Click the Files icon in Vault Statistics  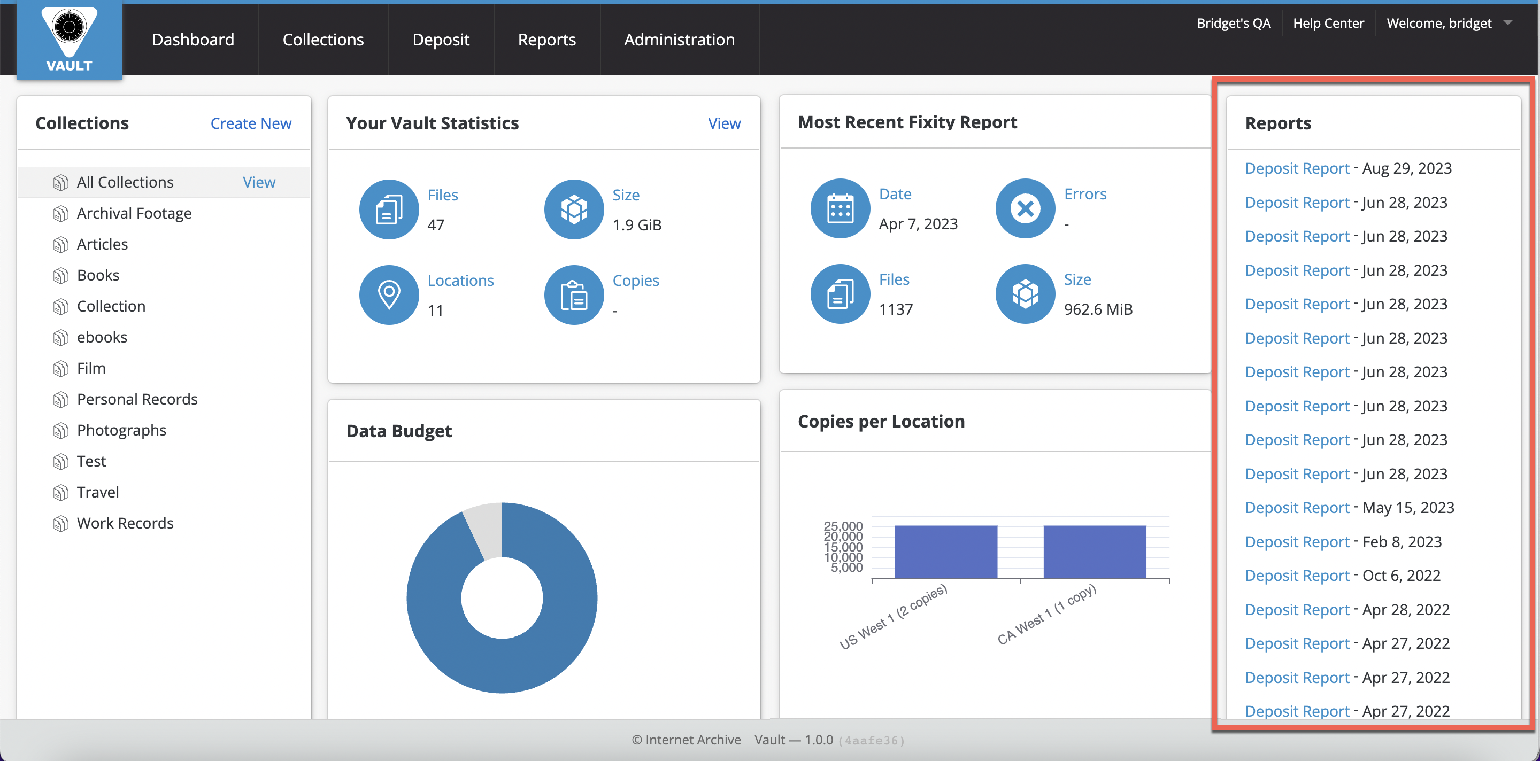pyautogui.click(x=389, y=209)
